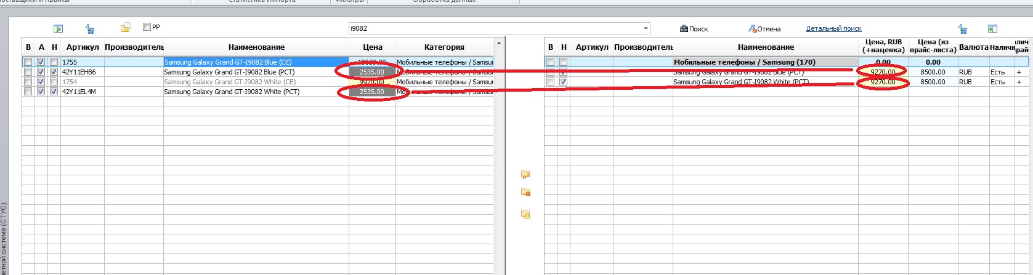Viewport: 1033px width, 275px height.
Task: Click into the i9082 search field
Action: click(x=495, y=28)
